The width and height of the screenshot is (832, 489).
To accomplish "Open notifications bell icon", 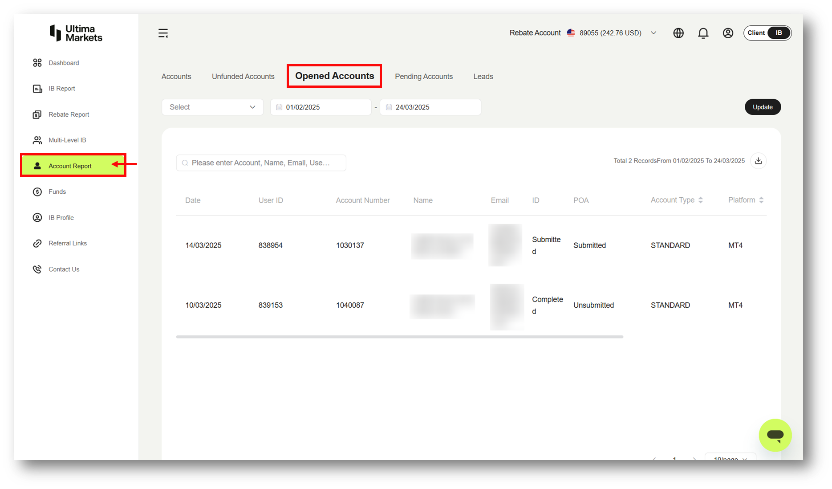I will (x=703, y=33).
